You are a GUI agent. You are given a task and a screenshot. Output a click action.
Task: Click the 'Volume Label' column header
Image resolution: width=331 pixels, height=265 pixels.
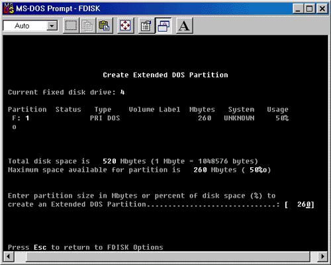click(x=154, y=110)
